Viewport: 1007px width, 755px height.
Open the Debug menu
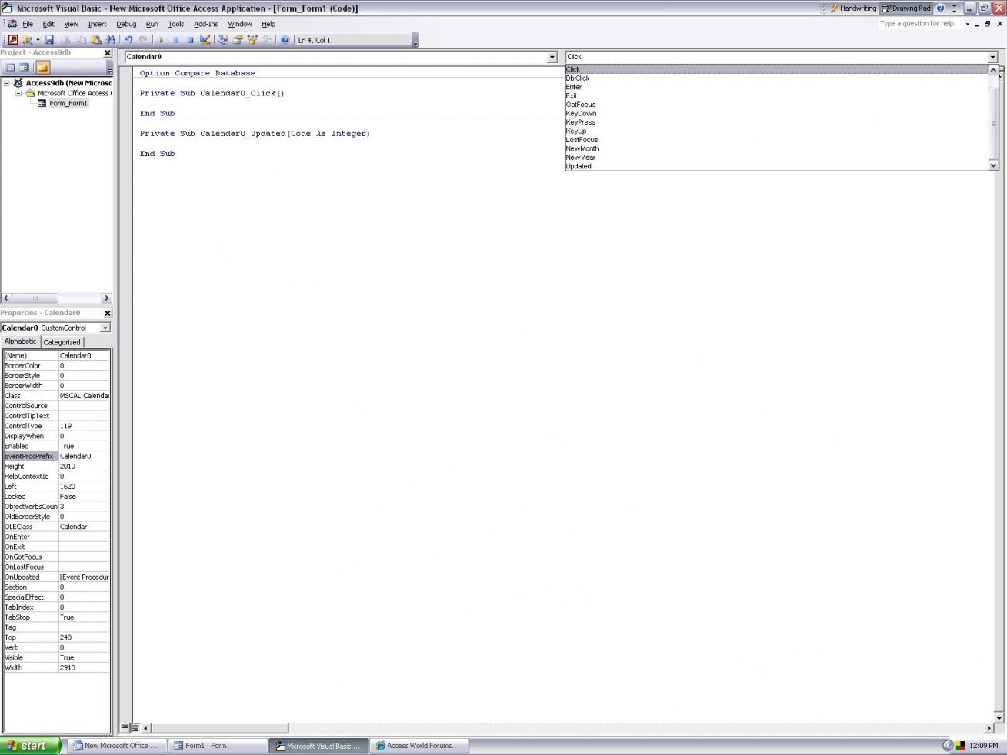click(126, 25)
